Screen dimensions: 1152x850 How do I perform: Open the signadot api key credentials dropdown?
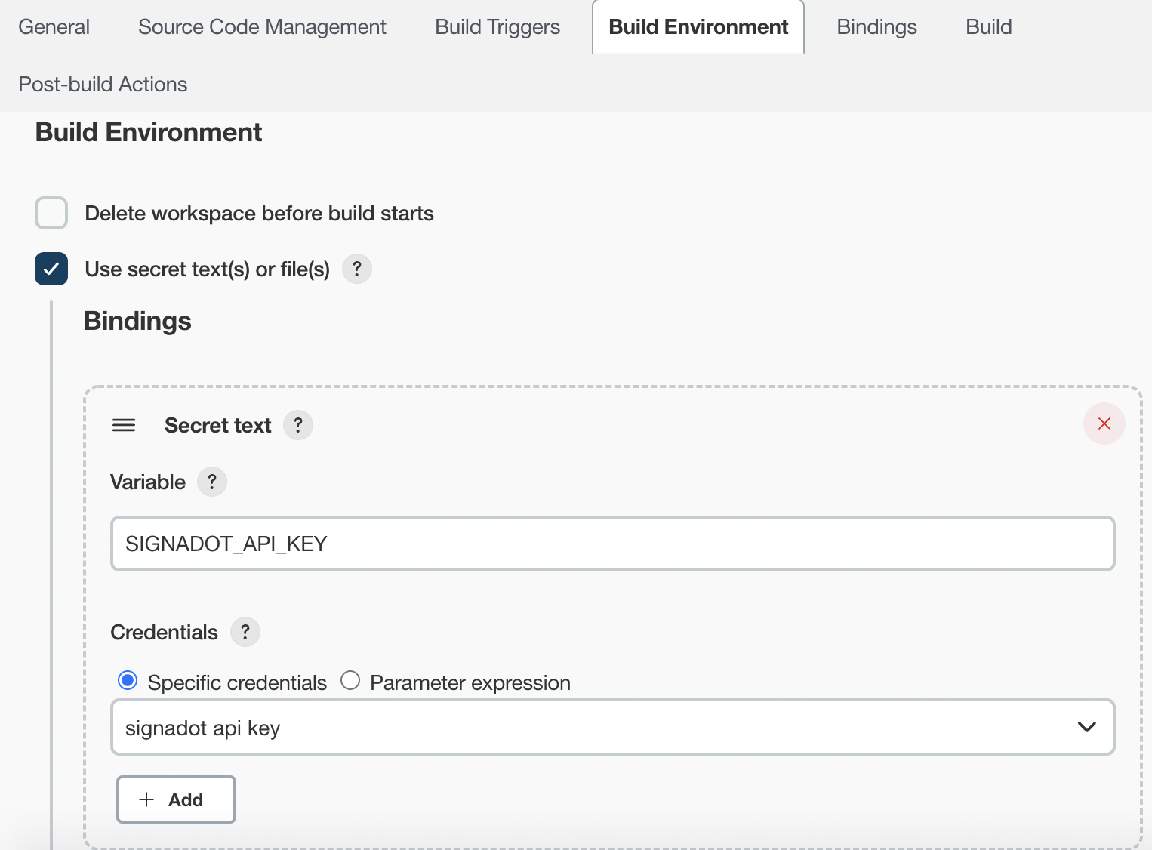click(613, 727)
